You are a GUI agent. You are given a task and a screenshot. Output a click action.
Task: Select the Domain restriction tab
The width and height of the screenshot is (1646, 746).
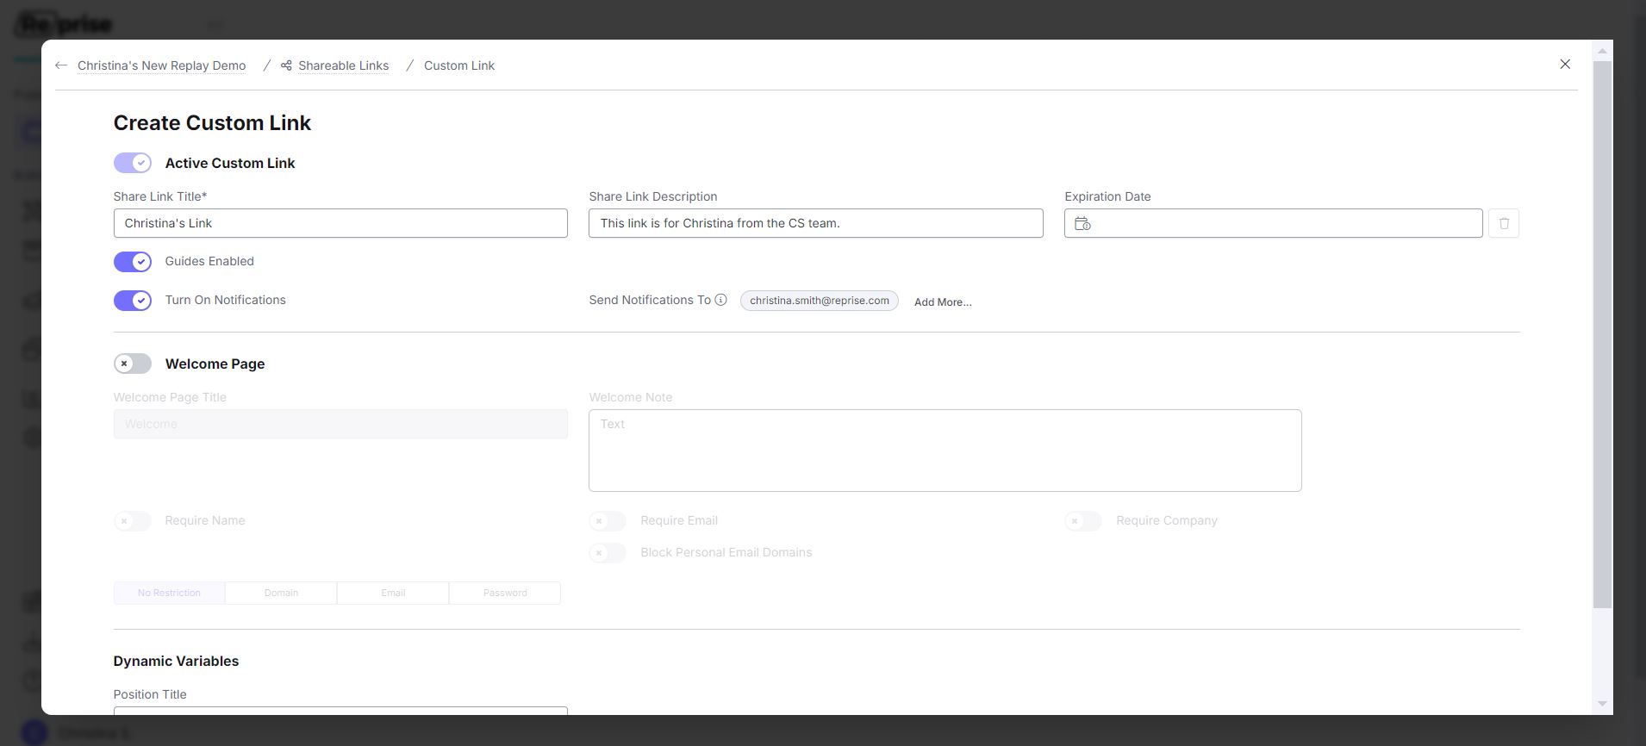click(281, 593)
